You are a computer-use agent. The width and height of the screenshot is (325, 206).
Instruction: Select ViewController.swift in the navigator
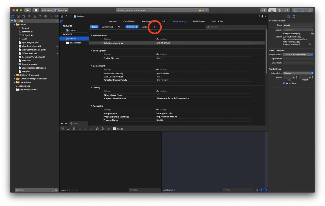point(31,46)
